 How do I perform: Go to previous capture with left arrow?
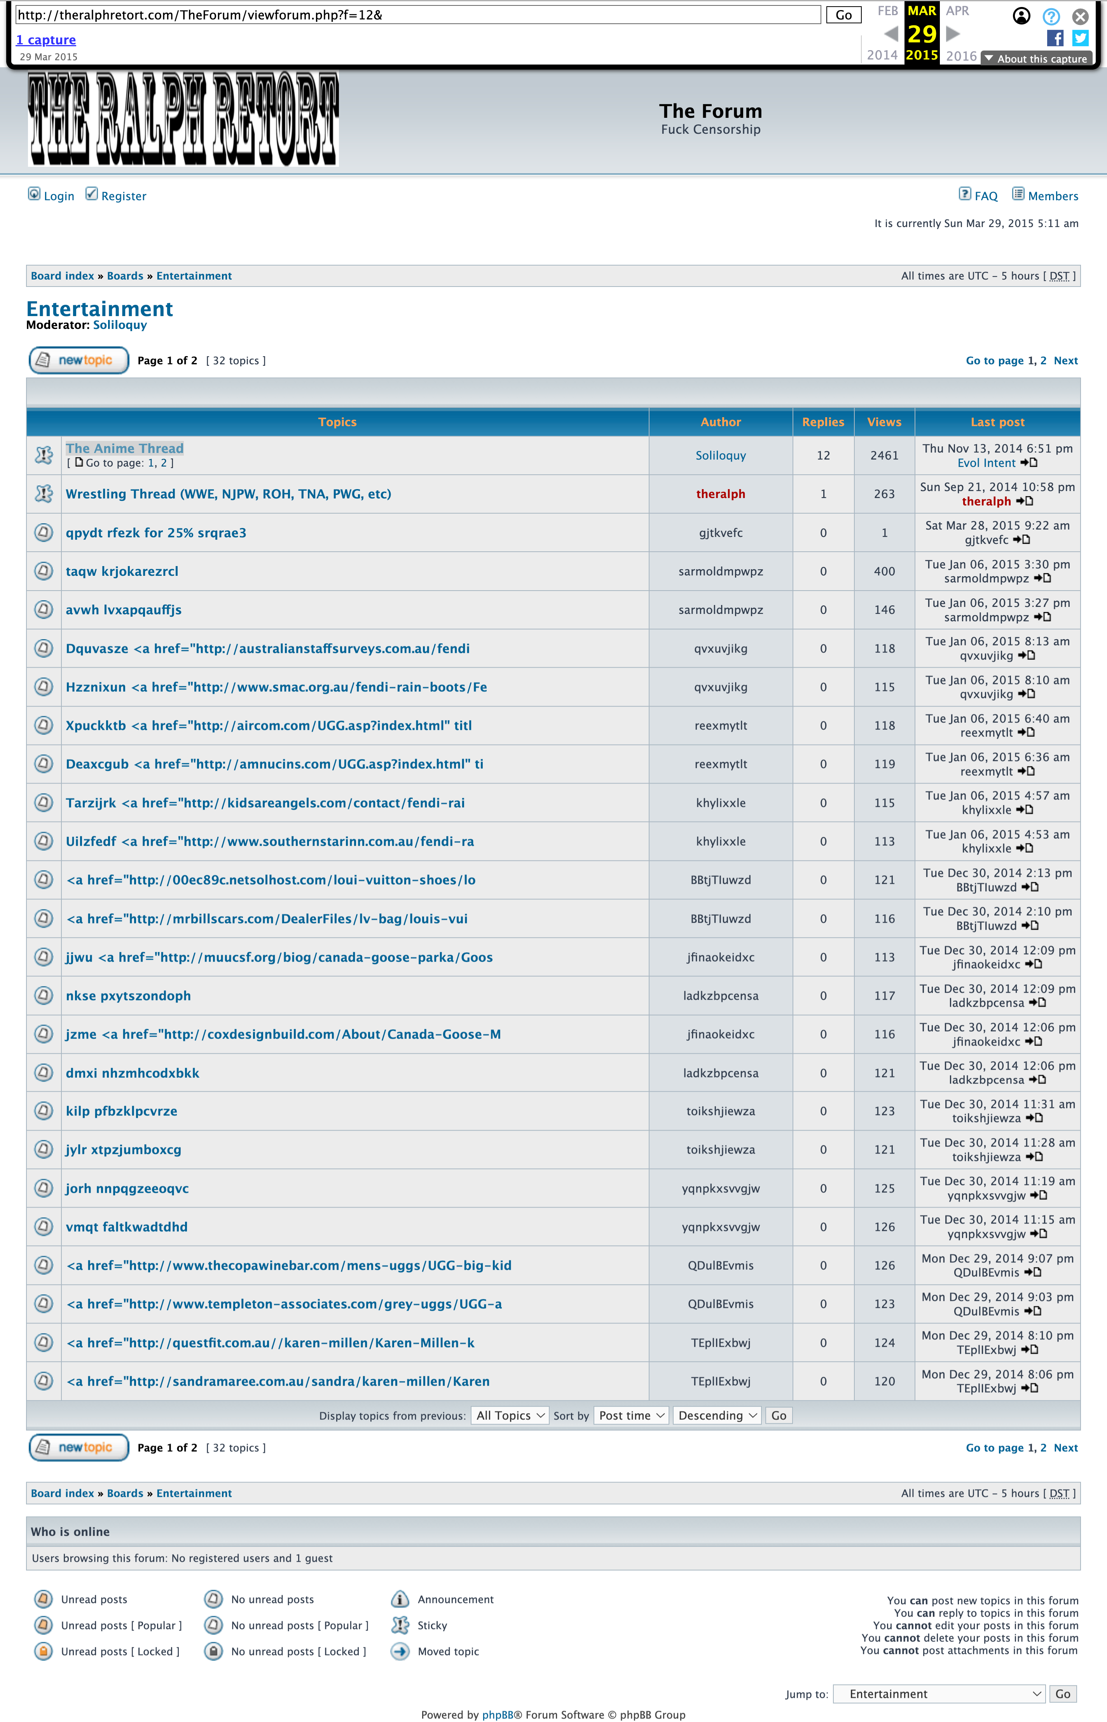[x=890, y=33]
